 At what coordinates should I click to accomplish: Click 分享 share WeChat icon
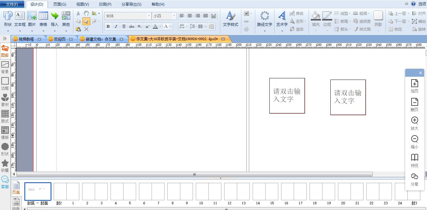click(x=414, y=176)
